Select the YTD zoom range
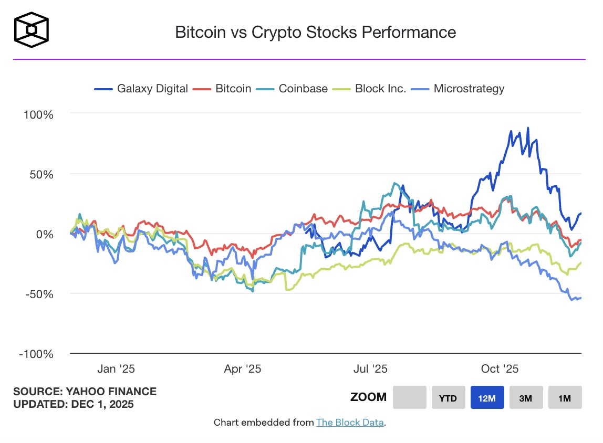Viewport: 603px width, 443px height. (x=448, y=398)
